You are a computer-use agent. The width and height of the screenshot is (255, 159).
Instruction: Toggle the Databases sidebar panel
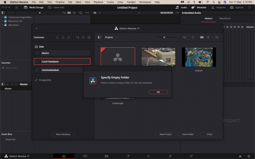tap(99, 37)
